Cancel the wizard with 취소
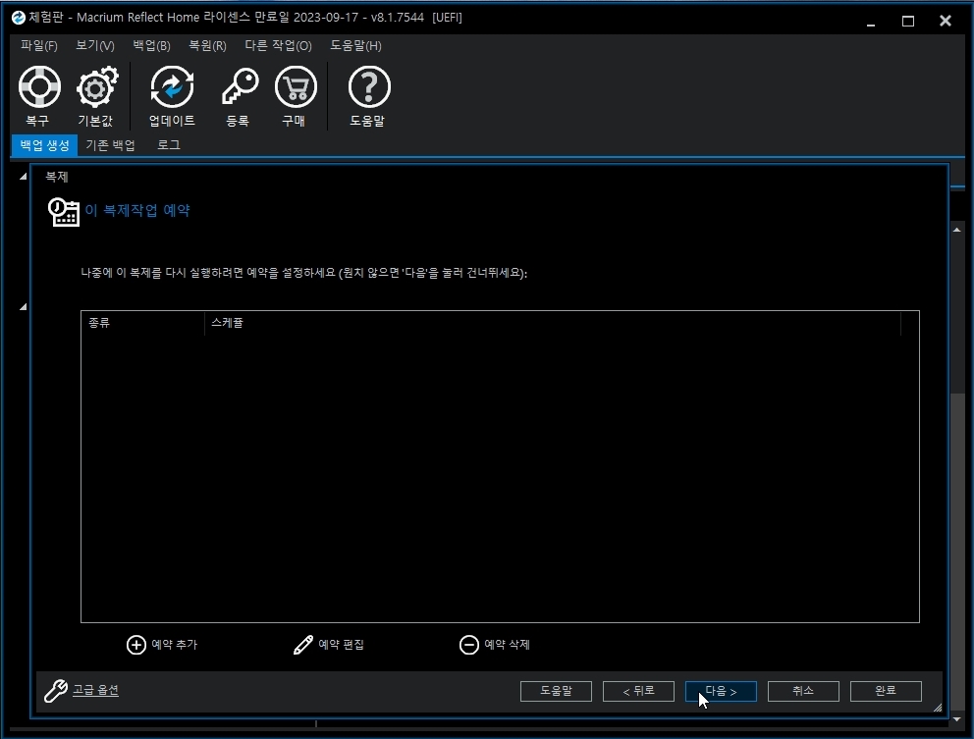 [x=803, y=691]
